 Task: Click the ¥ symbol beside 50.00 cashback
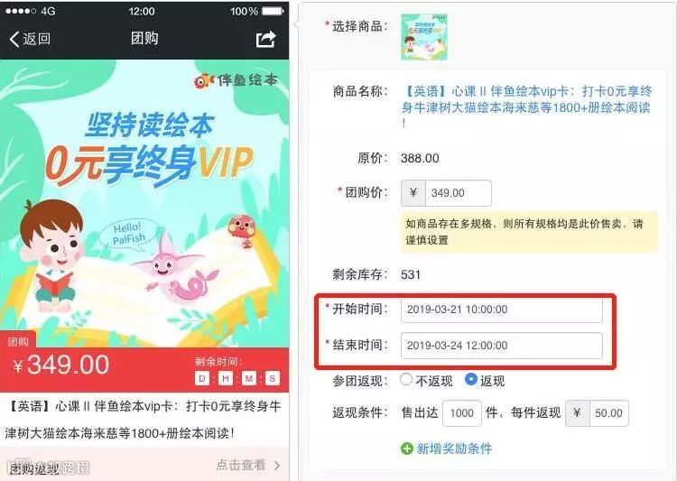point(578,413)
